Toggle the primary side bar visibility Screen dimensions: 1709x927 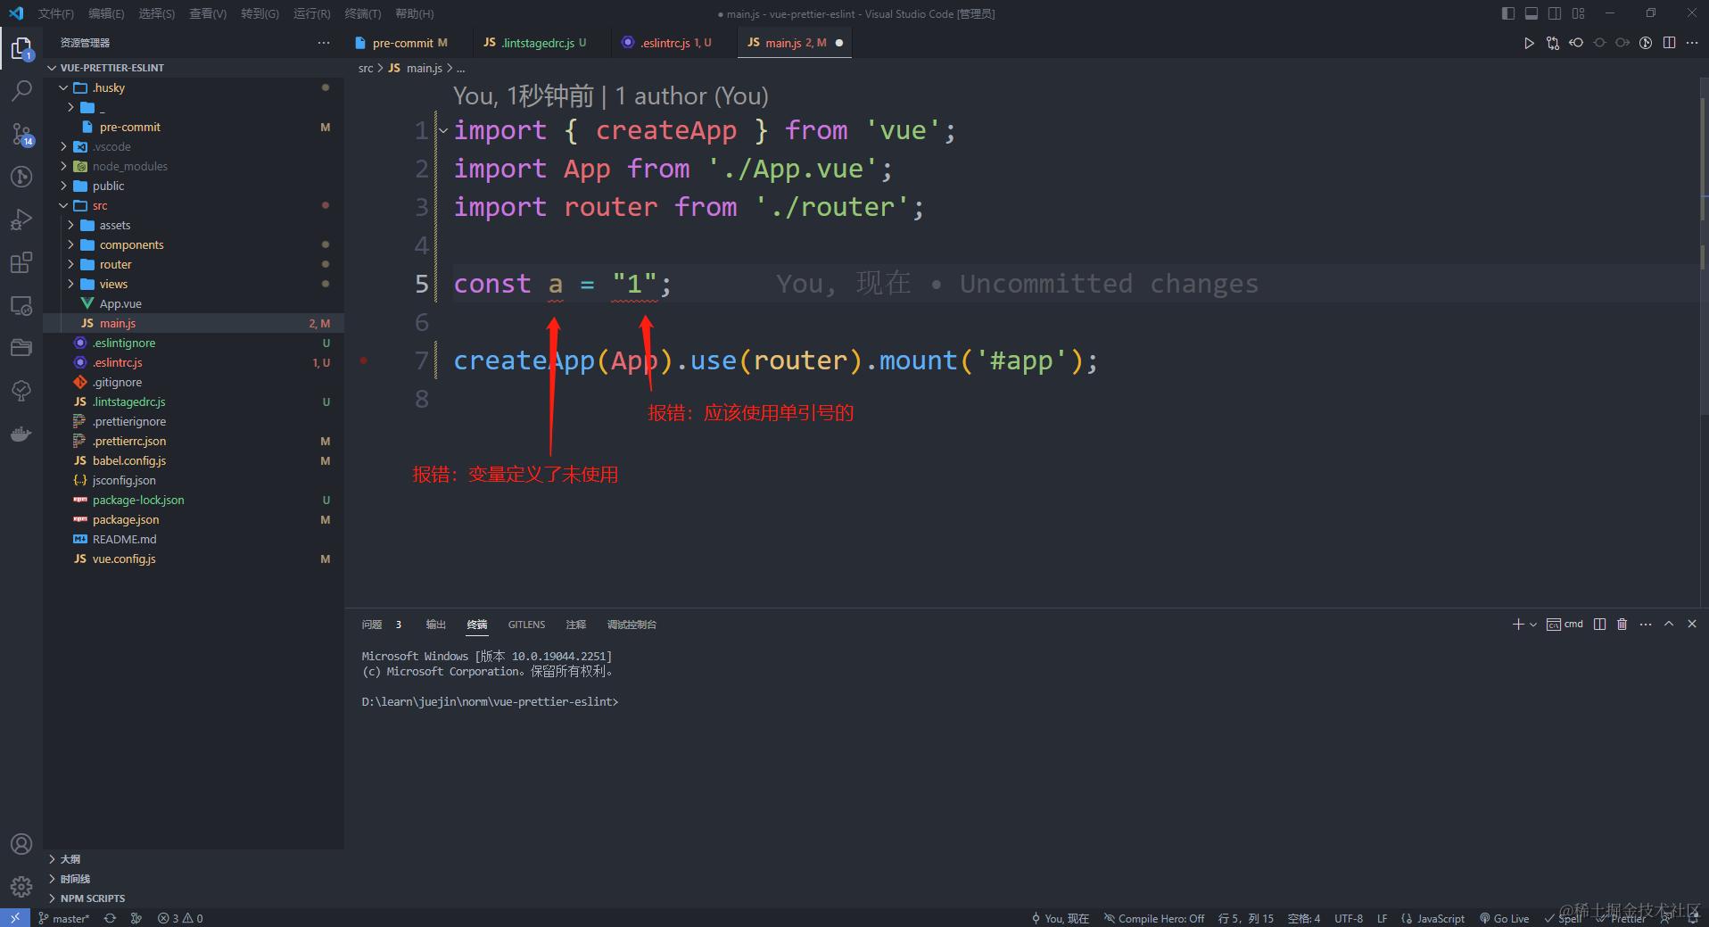1507,13
